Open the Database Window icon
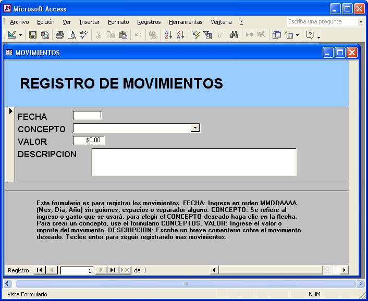Image resolution: width=368 pixels, height=301 pixels. (x=276, y=35)
